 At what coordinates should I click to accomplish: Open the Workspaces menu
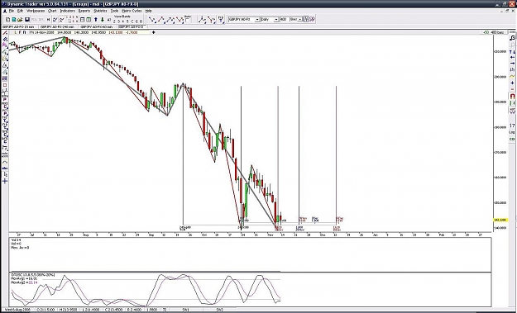pos(36,11)
